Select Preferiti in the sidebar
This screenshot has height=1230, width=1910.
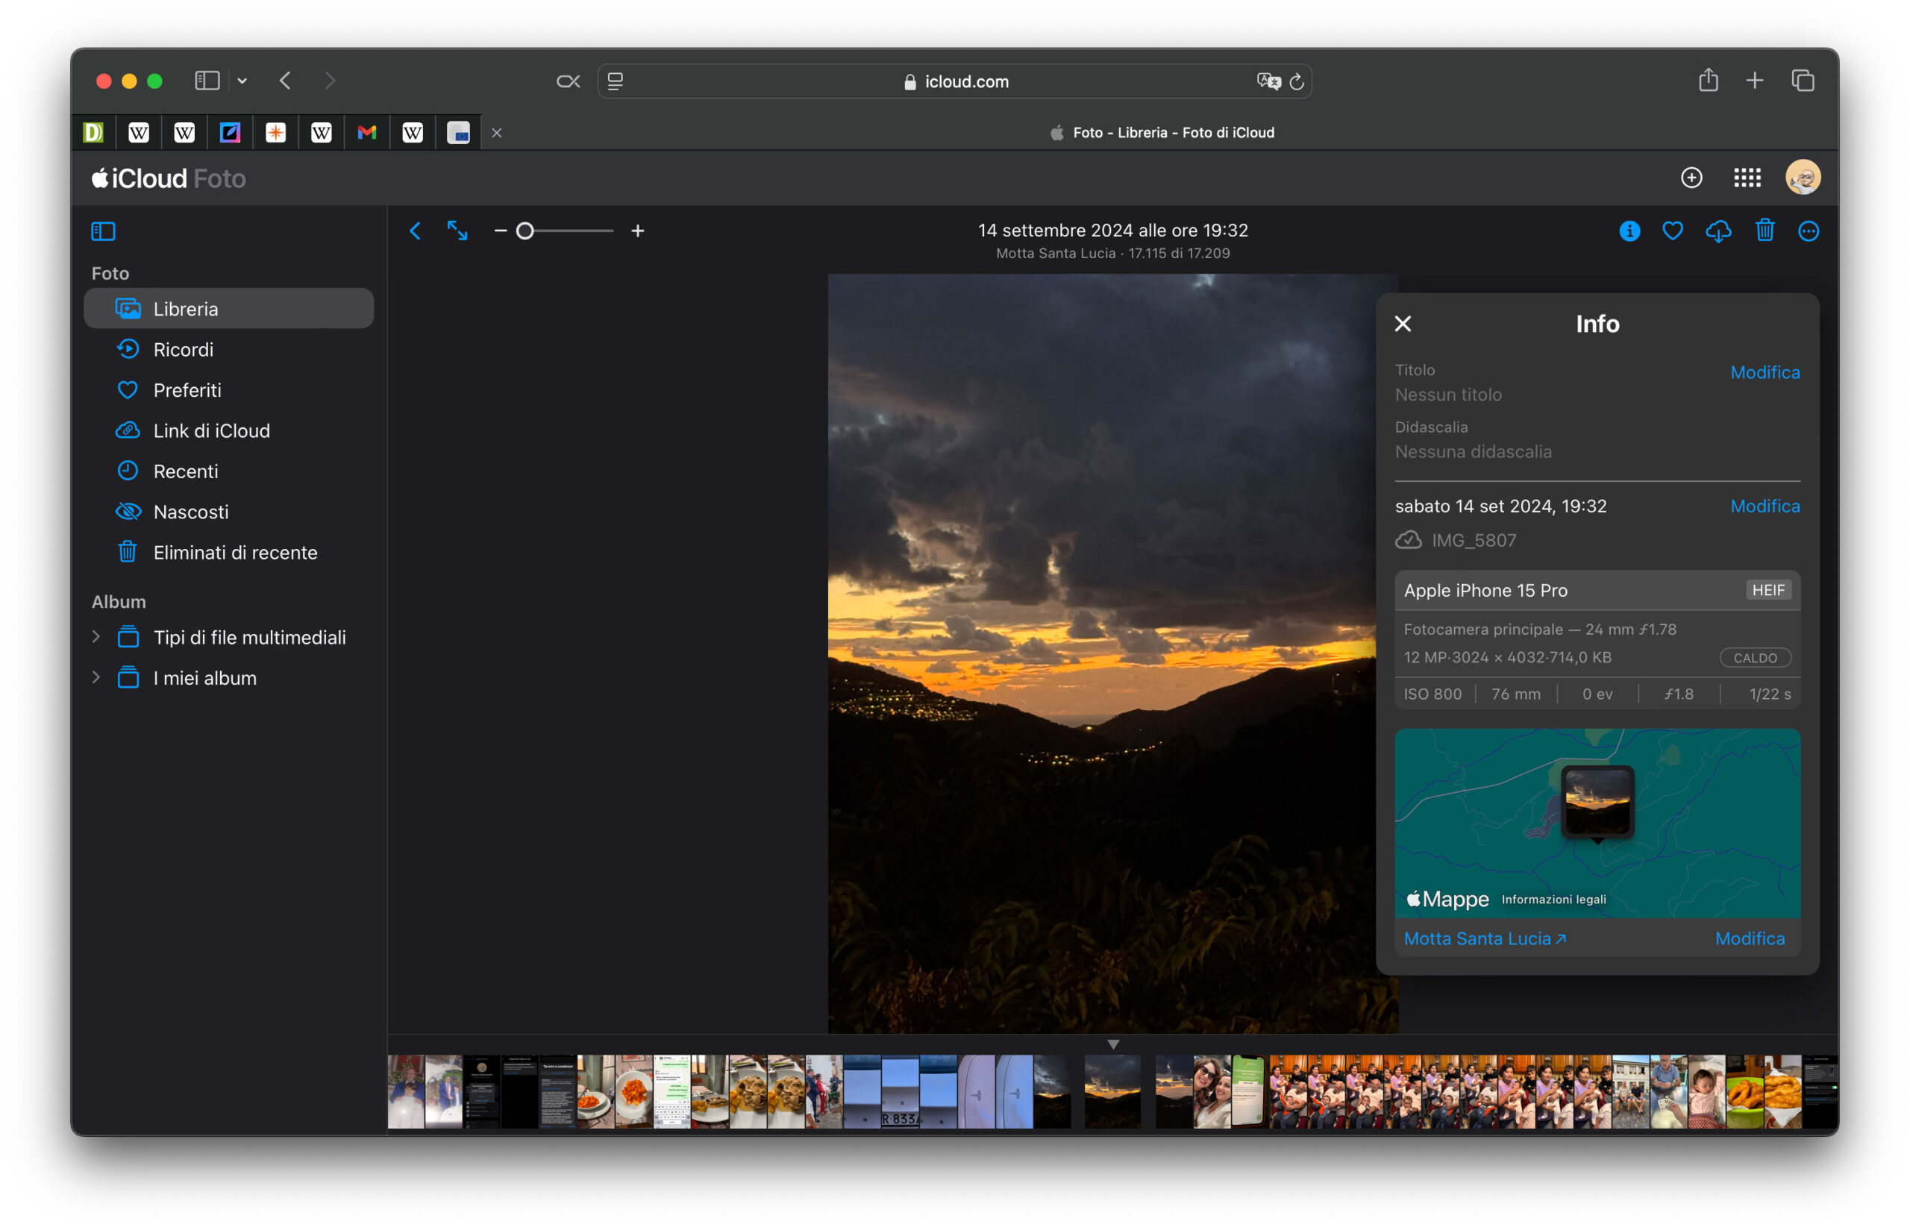pyautogui.click(x=187, y=390)
